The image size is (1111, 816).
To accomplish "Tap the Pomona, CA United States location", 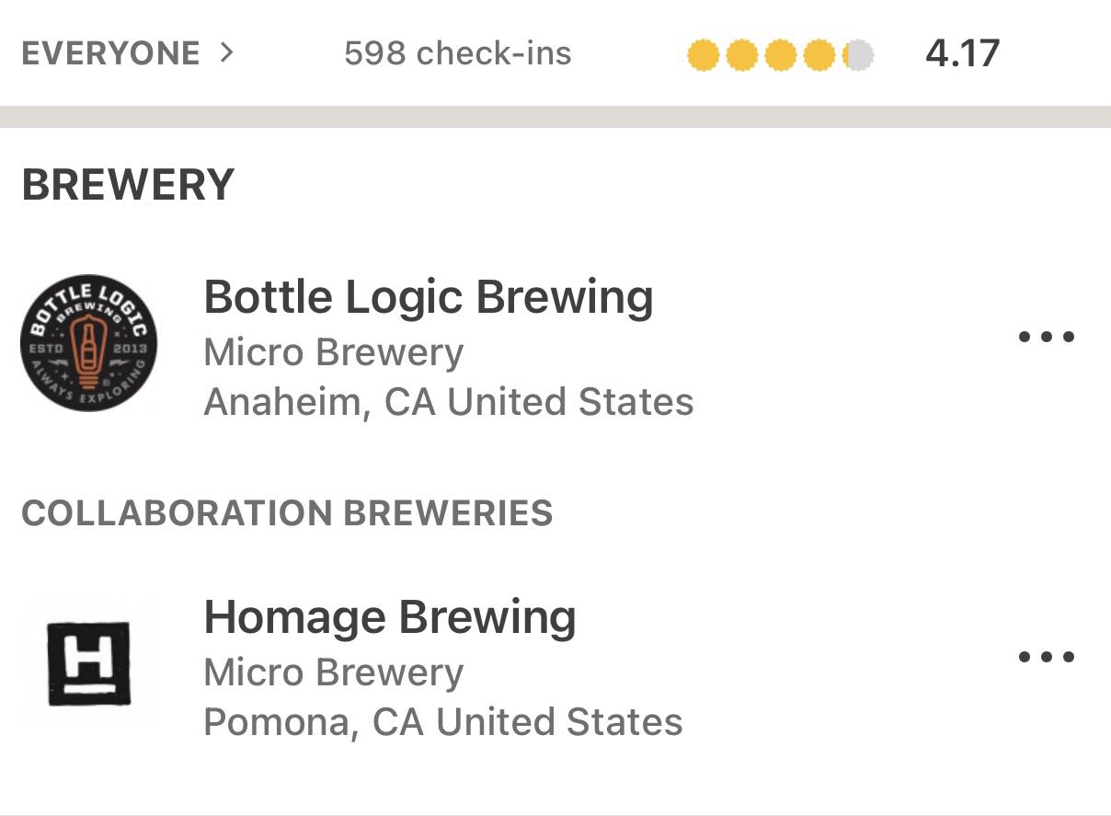I will point(442,722).
